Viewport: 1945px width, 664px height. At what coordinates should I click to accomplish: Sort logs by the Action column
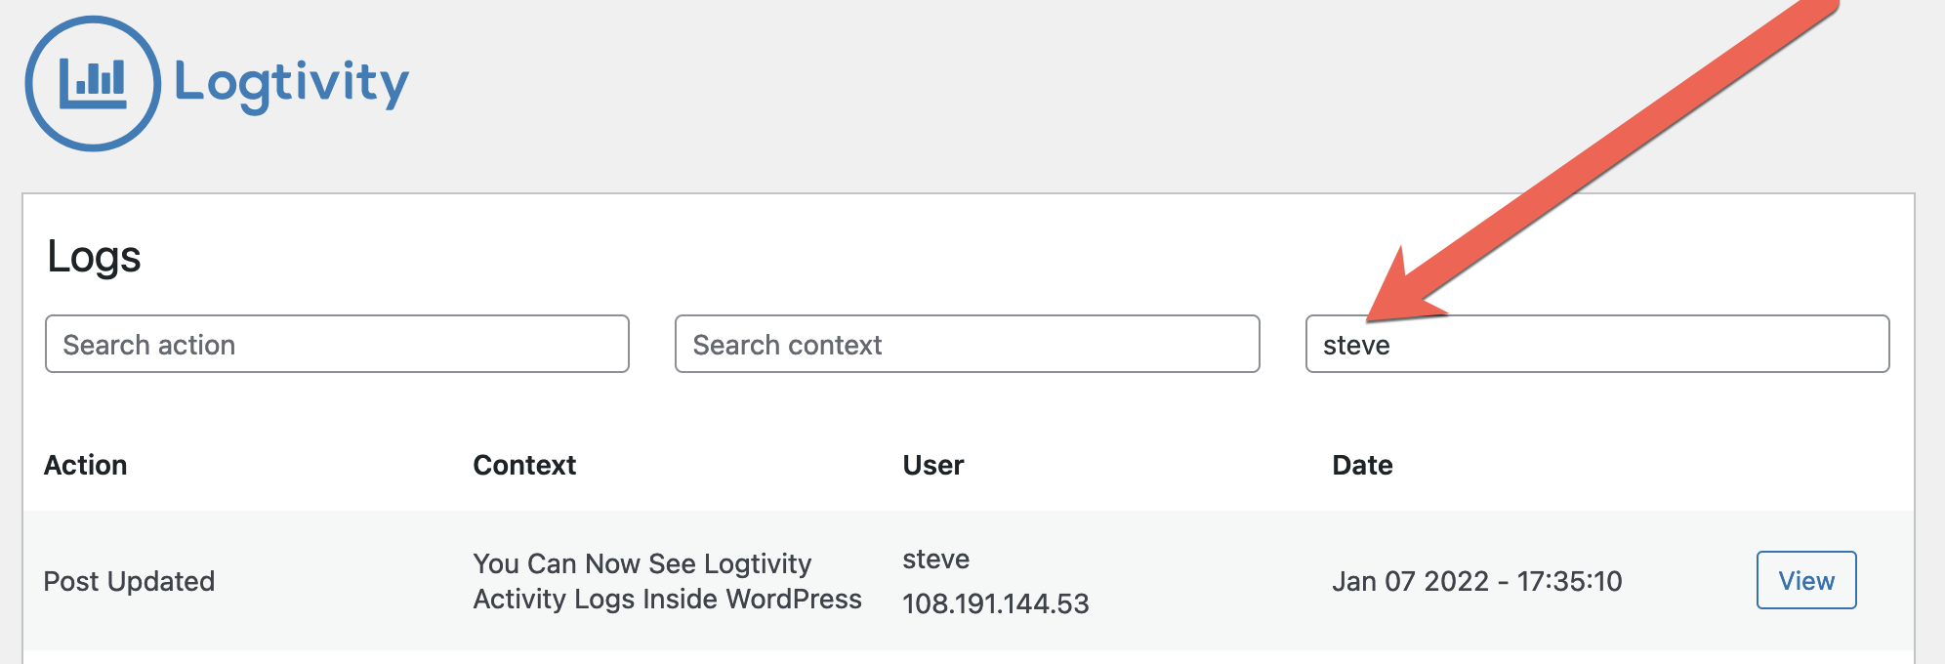click(87, 465)
